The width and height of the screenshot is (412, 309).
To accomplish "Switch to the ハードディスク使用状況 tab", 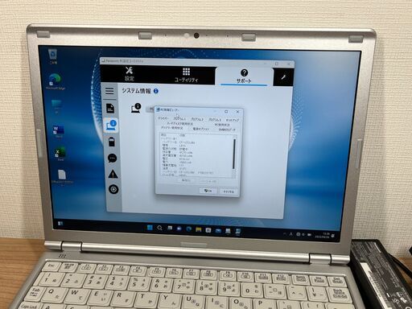I will [179, 124].
